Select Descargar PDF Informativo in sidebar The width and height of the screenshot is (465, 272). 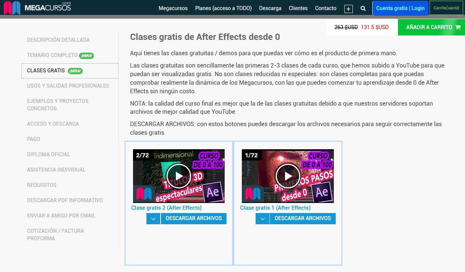point(65,200)
